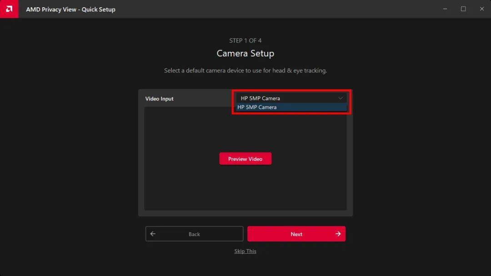Click Next to continue setup
Image resolution: width=491 pixels, height=276 pixels.
pyautogui.click(x=296, y=234)
